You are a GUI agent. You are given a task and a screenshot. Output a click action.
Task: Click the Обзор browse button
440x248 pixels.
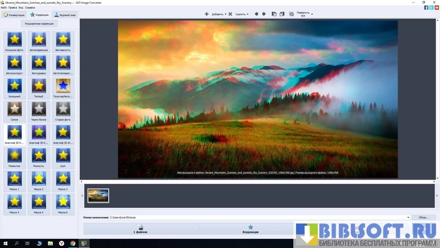coord(424,218)
